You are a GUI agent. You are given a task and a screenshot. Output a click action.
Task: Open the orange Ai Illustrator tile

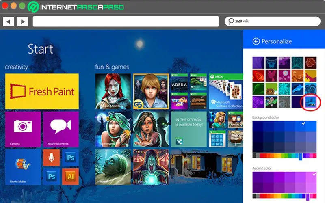[70, 177]
